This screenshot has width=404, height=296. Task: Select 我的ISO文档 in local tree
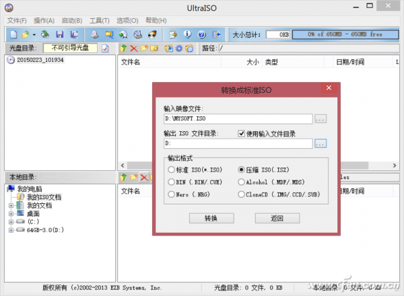point(44,197)
